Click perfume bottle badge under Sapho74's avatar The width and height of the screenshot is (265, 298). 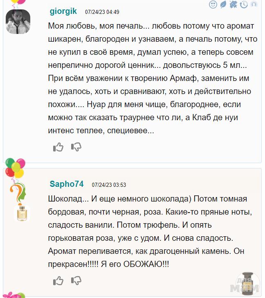[22, 213]
